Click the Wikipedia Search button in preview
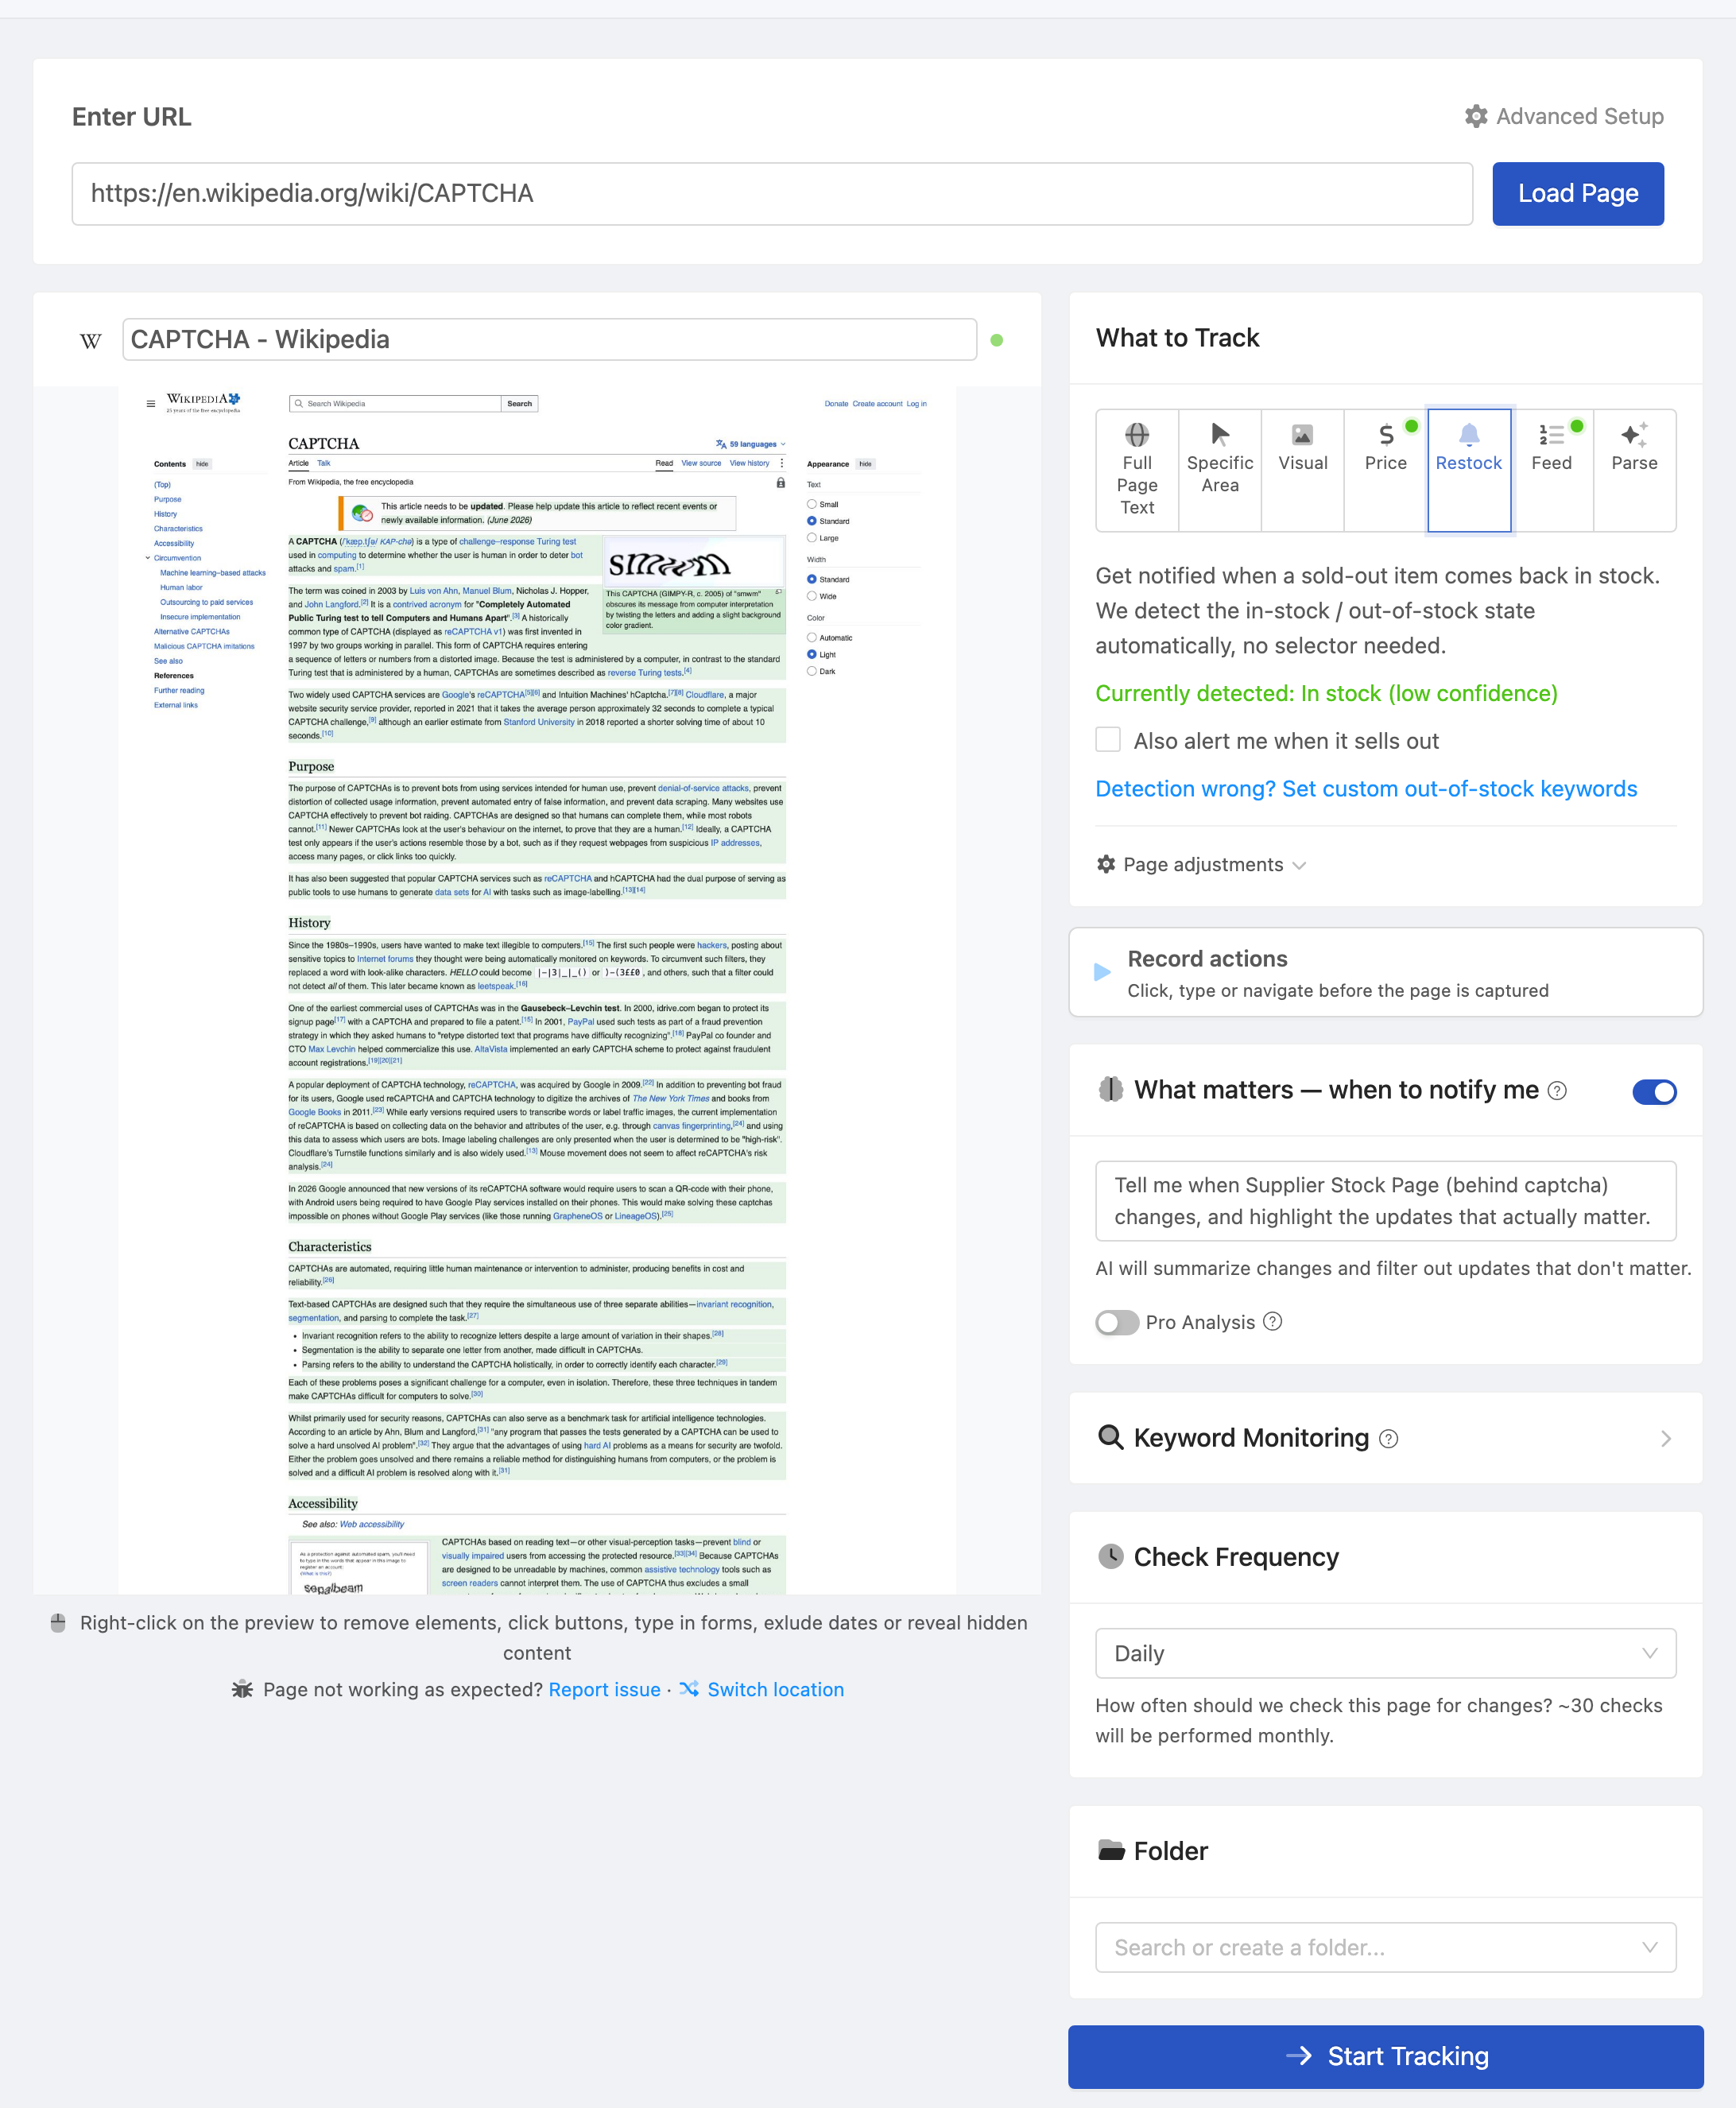Image resolution: width=1736 pixels, height=2108 pixels. (x=519, y=404)
